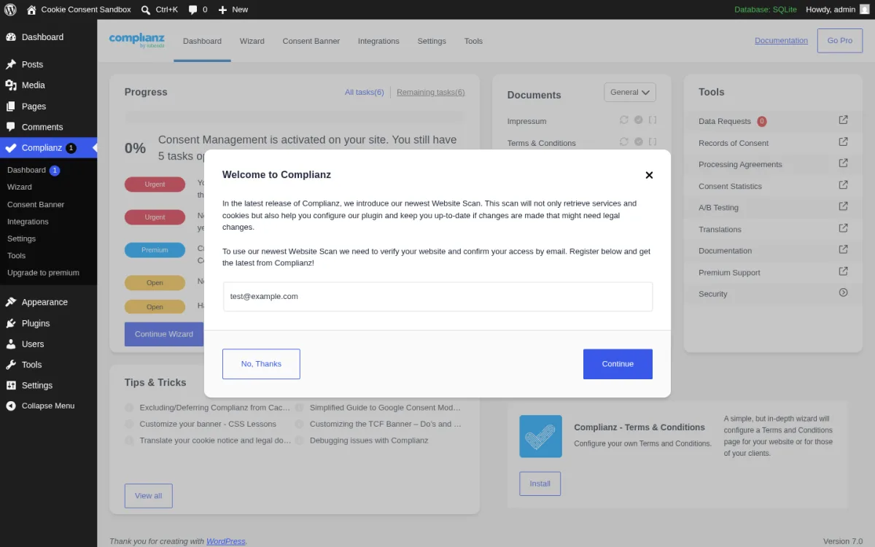Click the checkmark icon next to Impressum

tap(639, 120)
